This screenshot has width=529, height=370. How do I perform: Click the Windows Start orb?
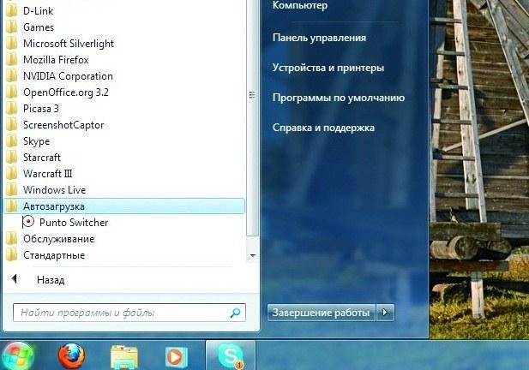[19, 355]
